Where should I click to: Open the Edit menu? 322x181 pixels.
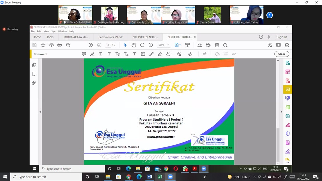[39, 31]
